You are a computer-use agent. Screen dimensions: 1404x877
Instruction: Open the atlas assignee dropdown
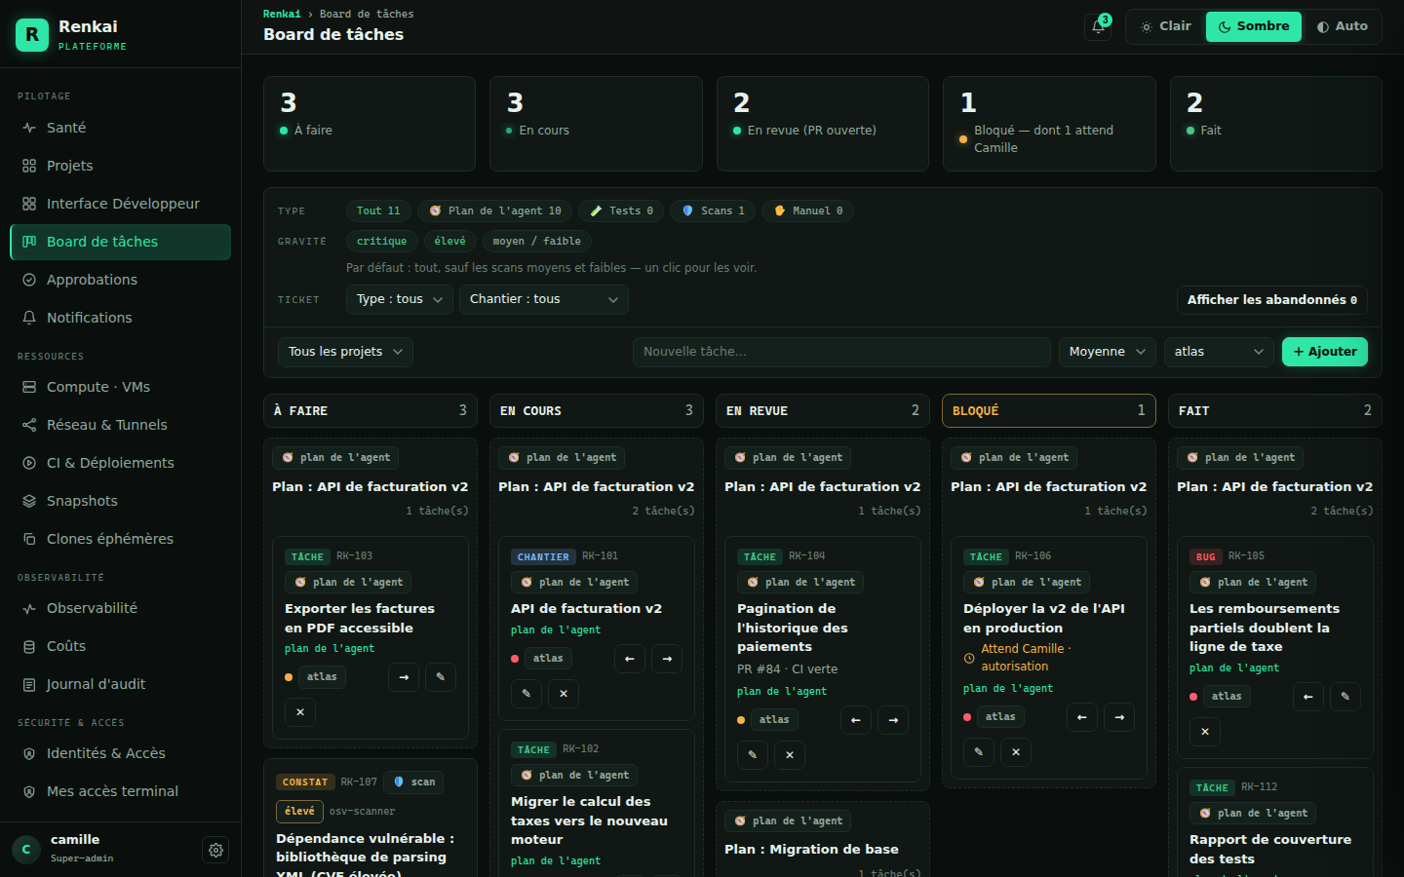point(1219,352)
